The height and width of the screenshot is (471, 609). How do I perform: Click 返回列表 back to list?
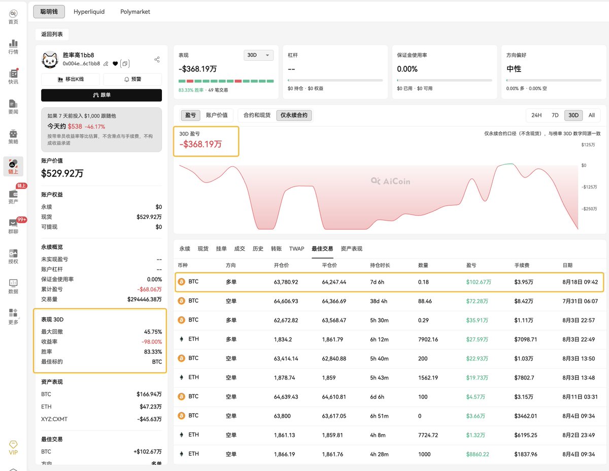(52, 34)
